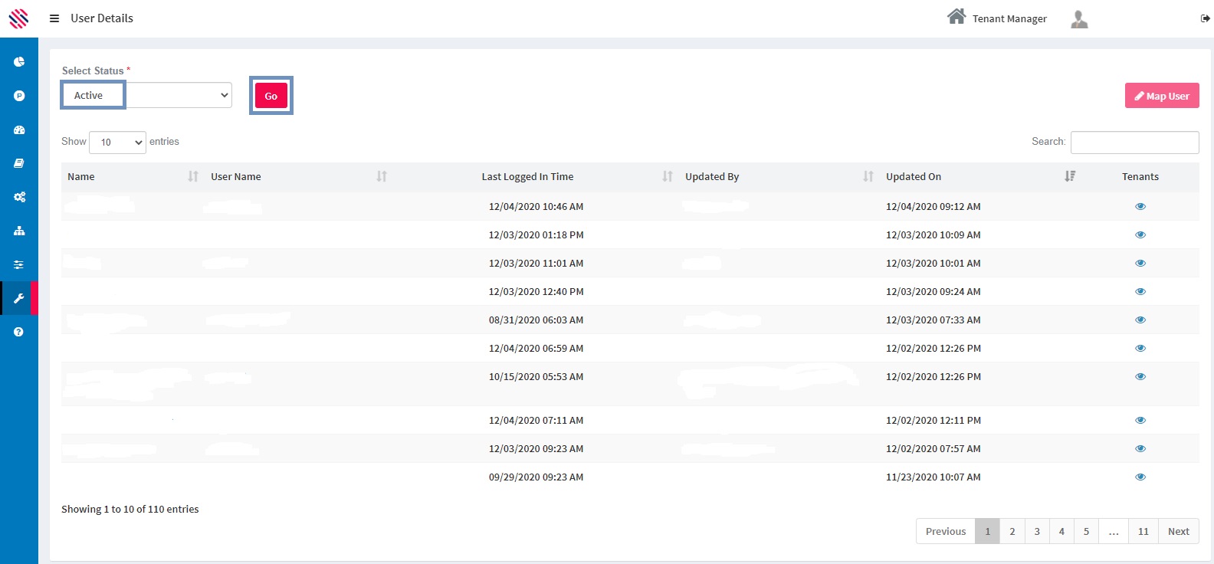Click the book icon in sidebar
Viewport: 1214px width, 564px height.
point(19,163)
